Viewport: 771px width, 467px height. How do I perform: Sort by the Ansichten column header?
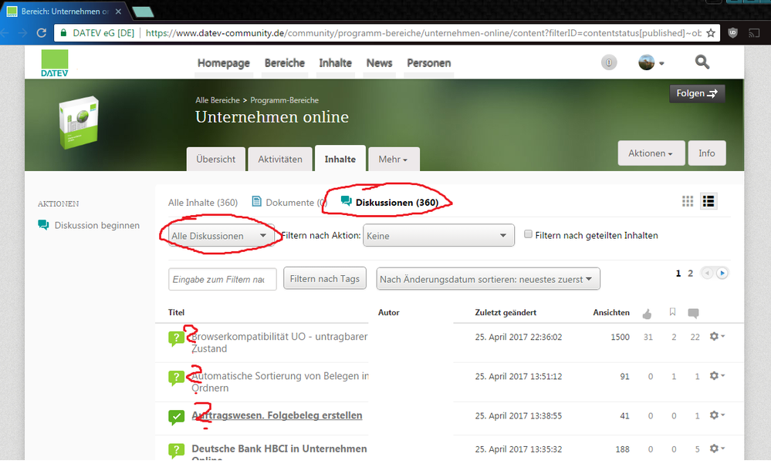coord(611,312)
